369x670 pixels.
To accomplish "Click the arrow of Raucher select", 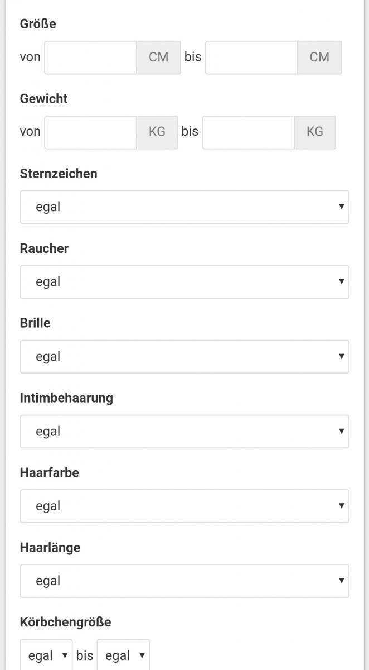I will coord(341,281).
